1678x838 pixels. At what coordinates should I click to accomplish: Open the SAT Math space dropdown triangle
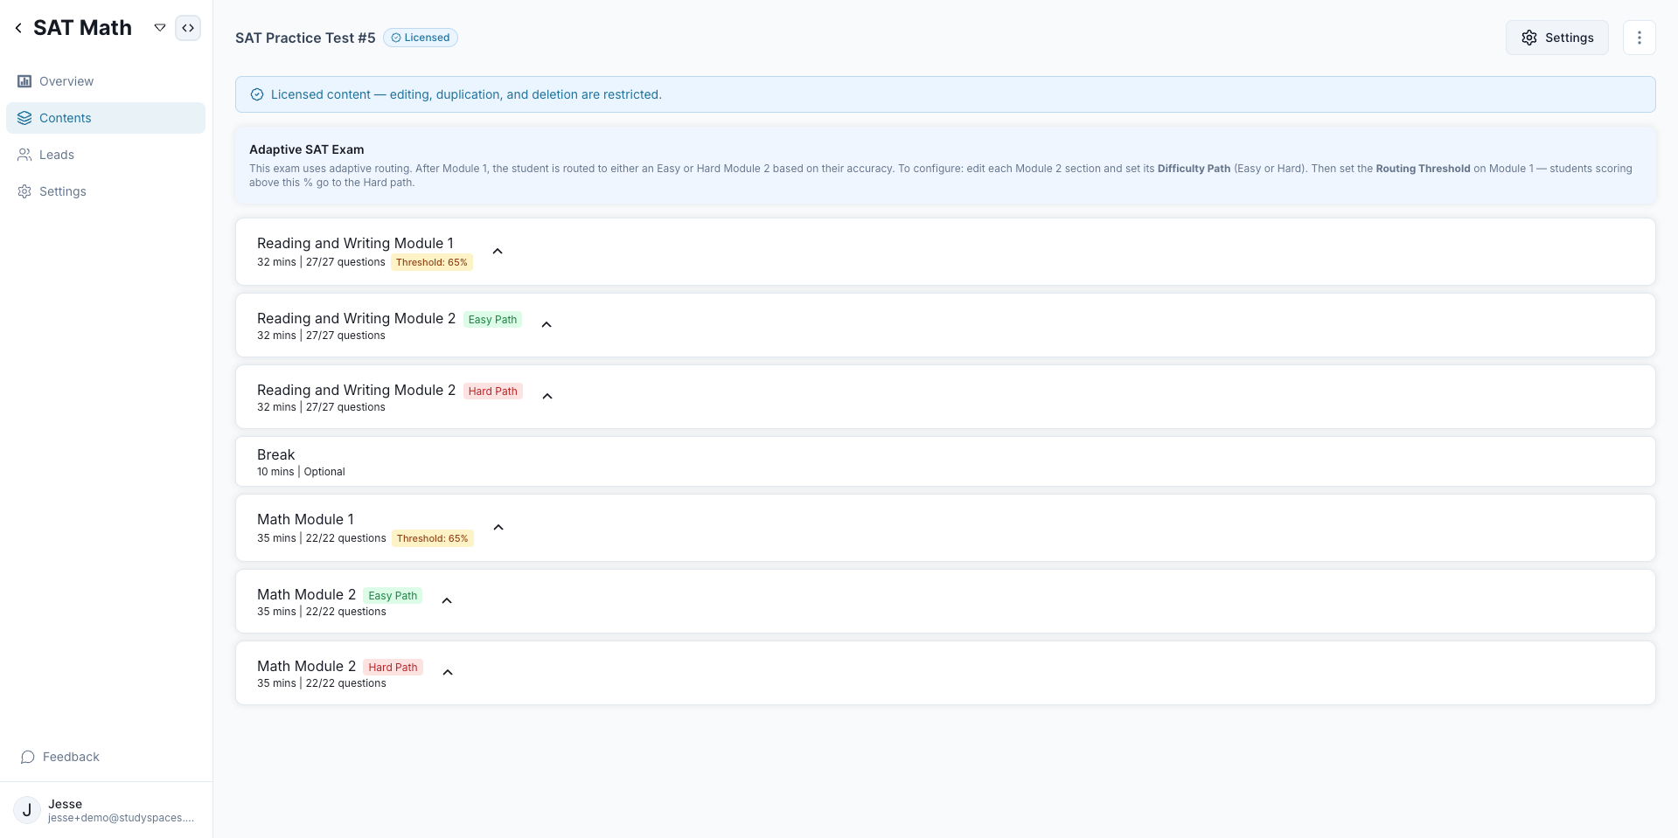coord(160,28)
